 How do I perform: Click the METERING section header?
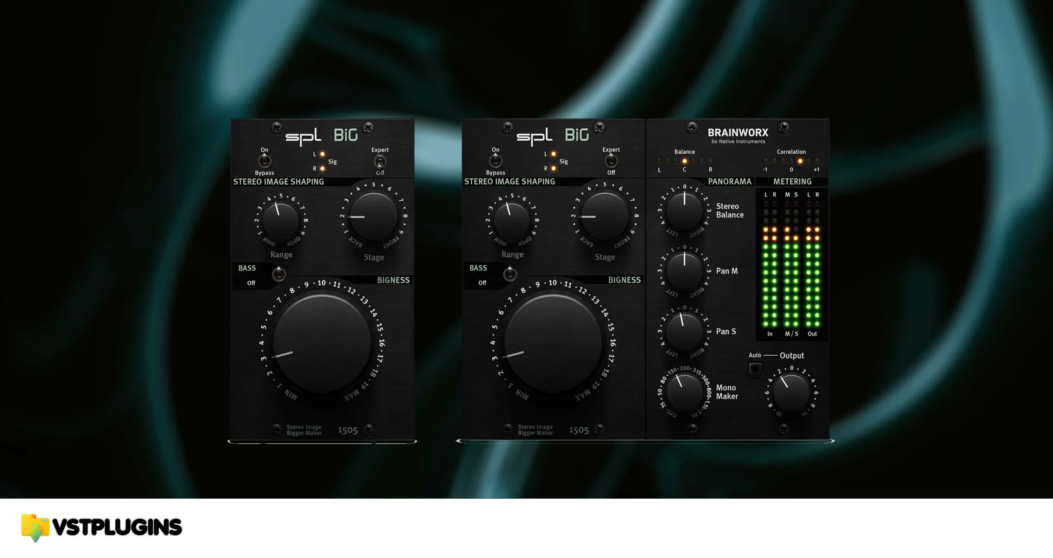[792, 181]
